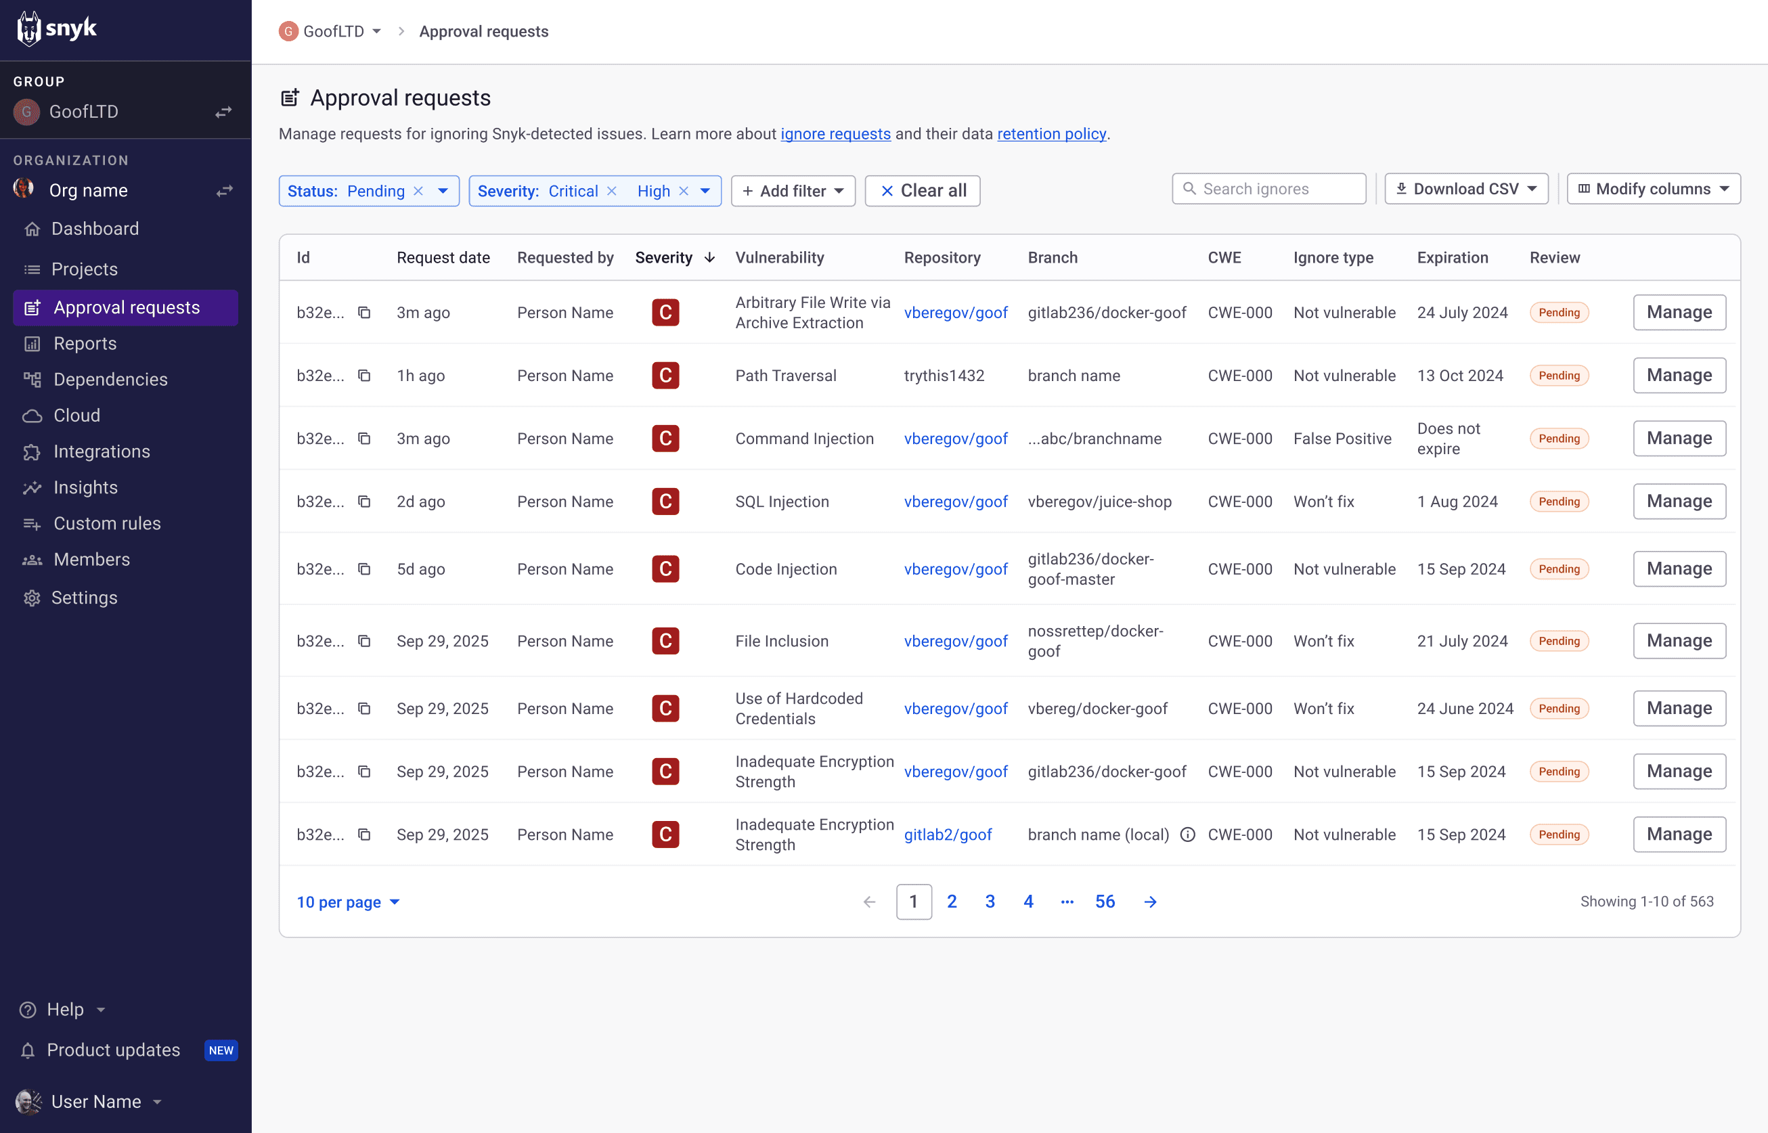Open the retention policy link

coord(1051,134)
